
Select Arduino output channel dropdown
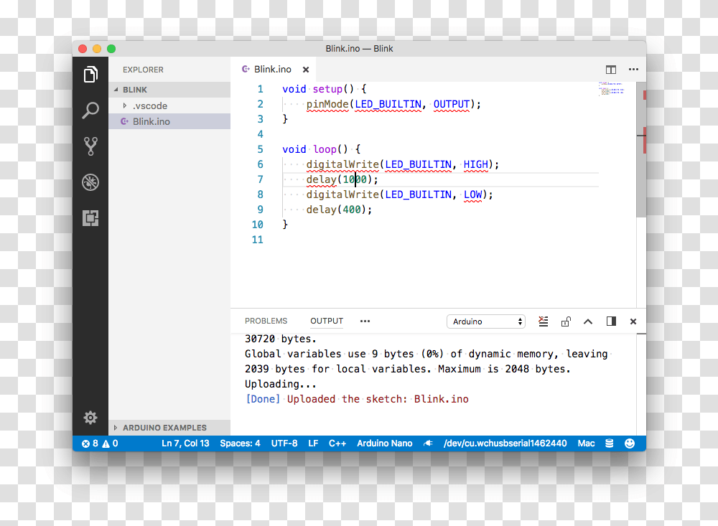coord(486,321)
